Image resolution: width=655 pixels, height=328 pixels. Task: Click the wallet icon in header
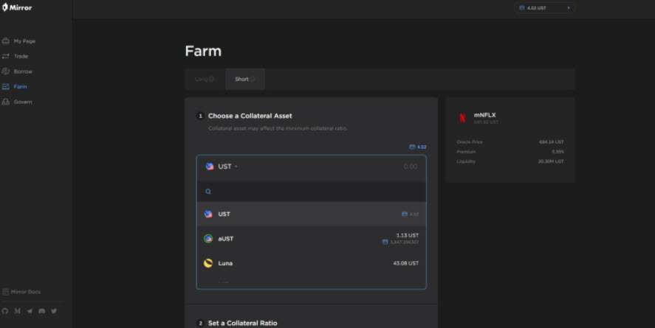click(522, 8)
